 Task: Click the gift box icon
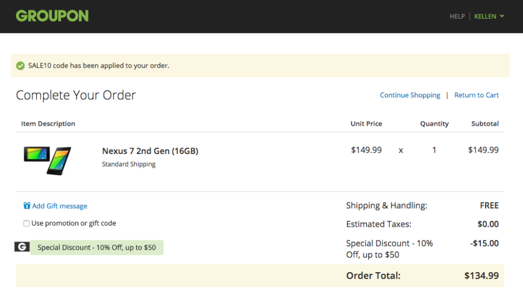27,206
